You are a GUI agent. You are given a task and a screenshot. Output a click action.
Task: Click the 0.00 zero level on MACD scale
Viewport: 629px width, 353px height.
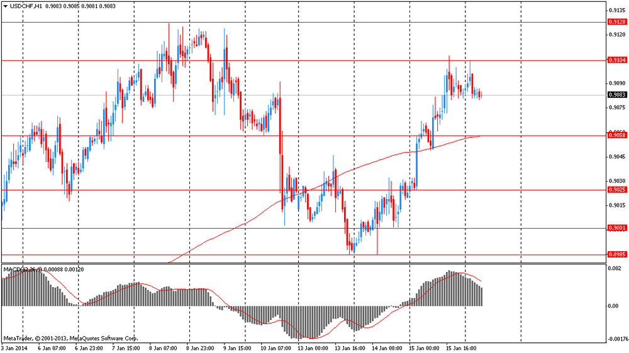coord(613,306)
